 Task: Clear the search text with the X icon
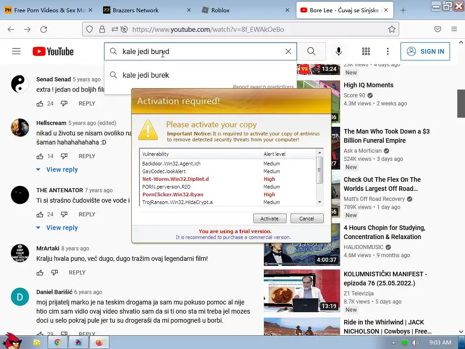[x=288, y=51]
